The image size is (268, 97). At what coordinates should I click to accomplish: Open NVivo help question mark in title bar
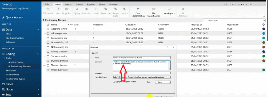click(246, 4)
